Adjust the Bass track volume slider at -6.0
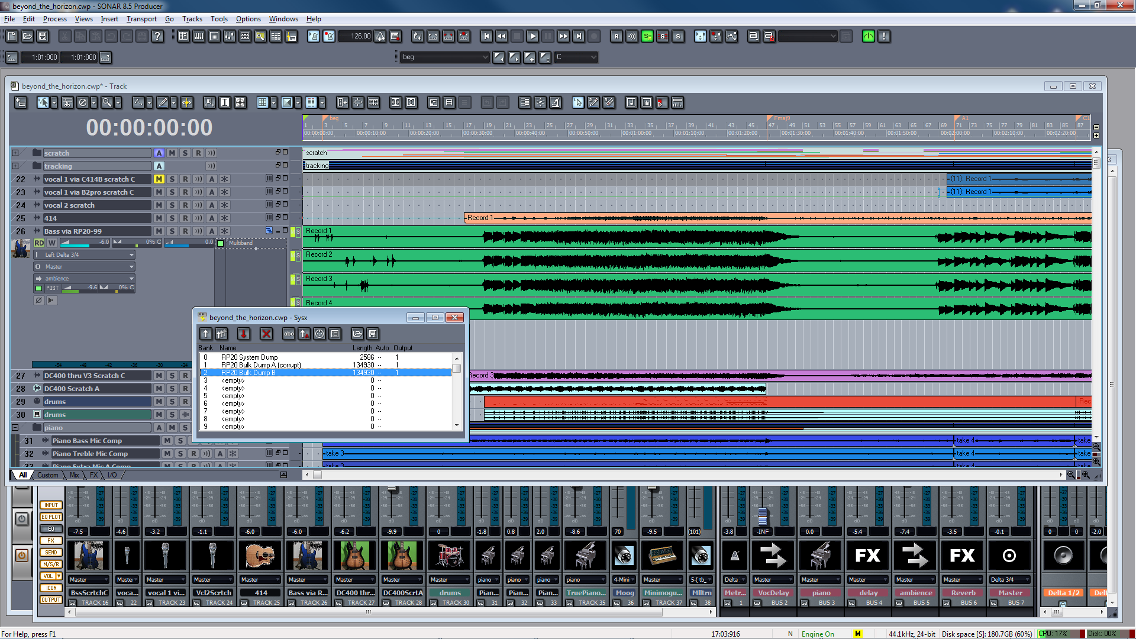1136x639 pixels. 85,243
